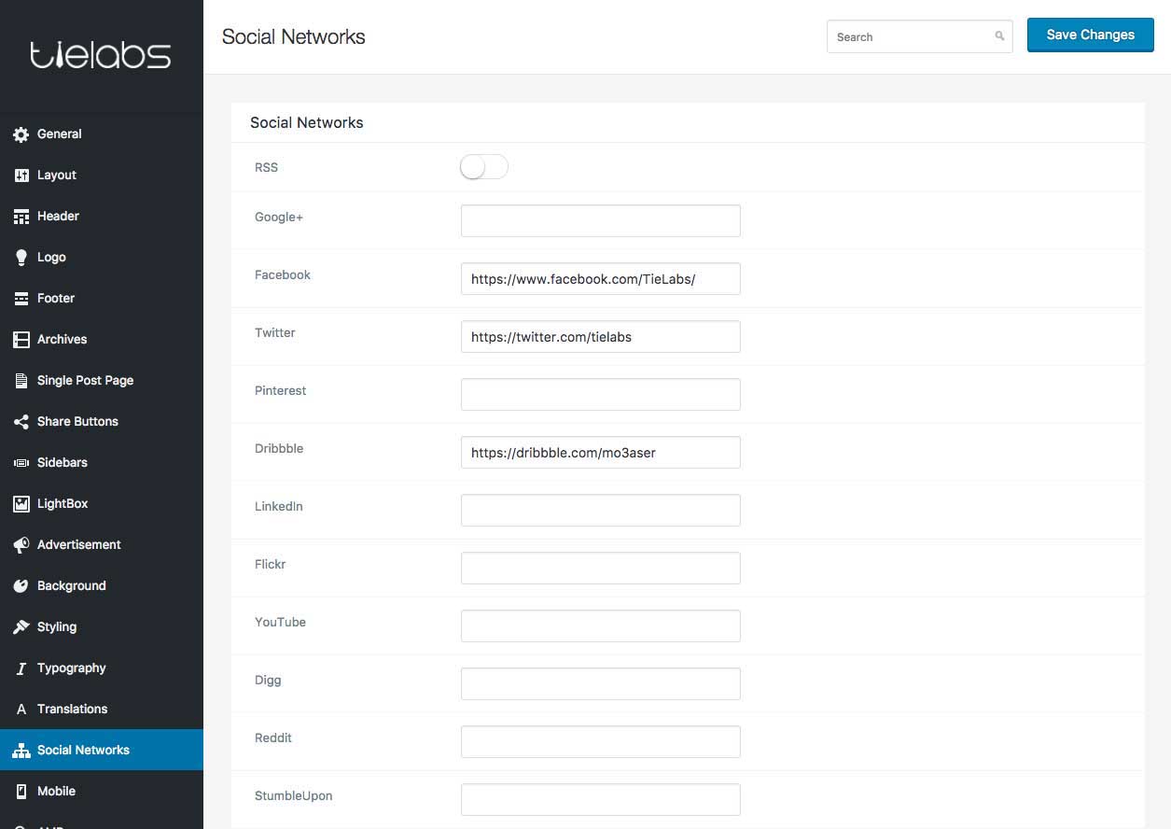Focus the Pinterest URL field
Viewport: 1171px width, 829px height.
tap(601, 395)
